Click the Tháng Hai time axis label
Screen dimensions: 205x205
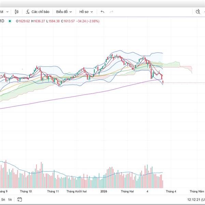pyautogui.click(x=127, y=191)
